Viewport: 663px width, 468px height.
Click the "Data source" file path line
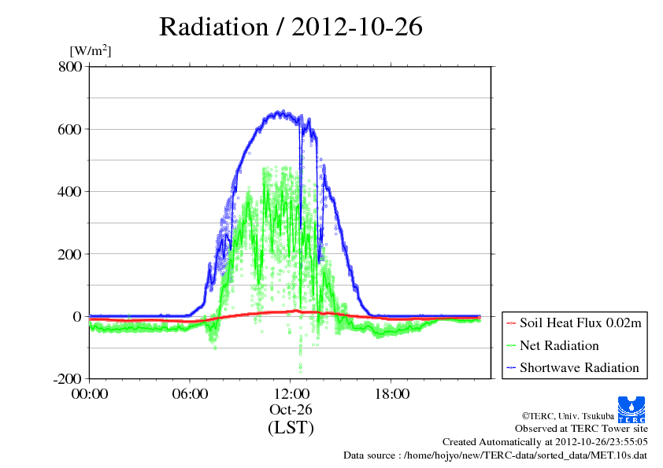point(495,455)
